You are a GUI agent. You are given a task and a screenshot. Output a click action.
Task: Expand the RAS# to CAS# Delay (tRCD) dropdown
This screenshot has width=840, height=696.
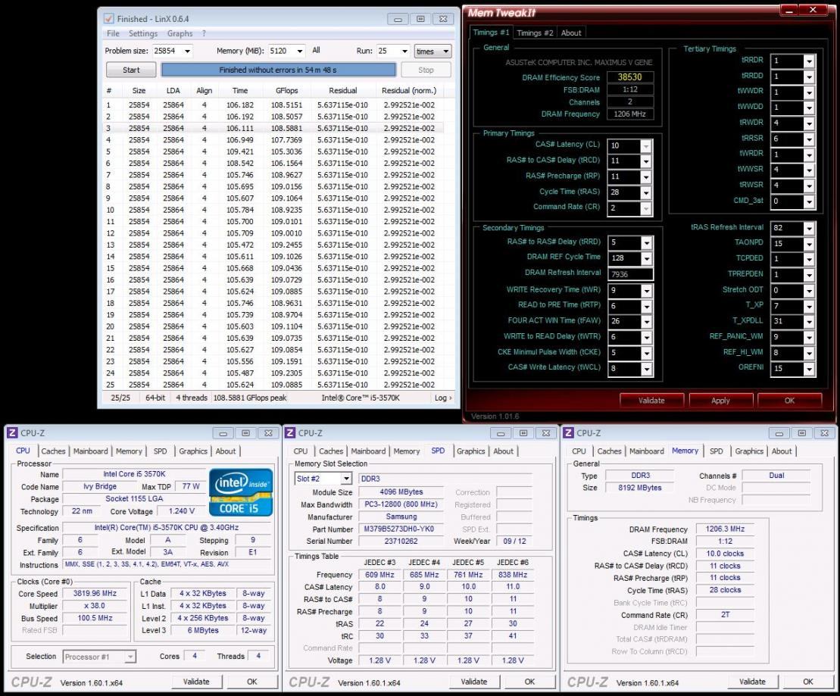point(646,161)
